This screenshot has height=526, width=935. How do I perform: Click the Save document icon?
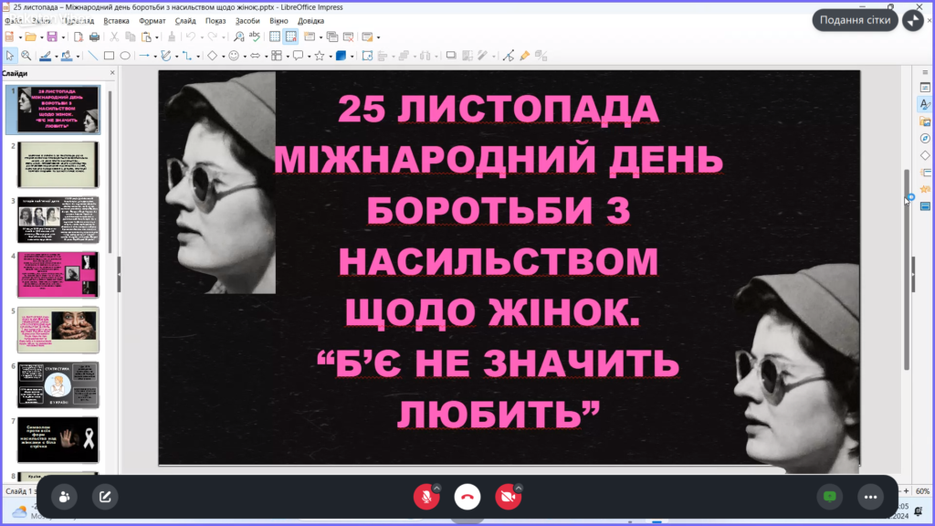[x=51, y=37]
